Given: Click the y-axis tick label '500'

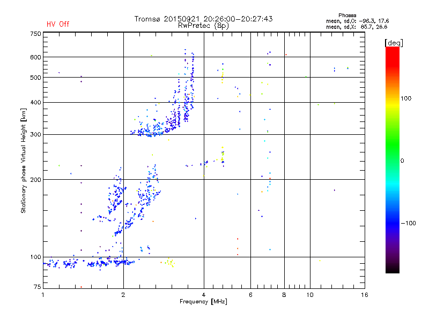Looking at the screenshot, I should pyautogui.click(x=35, y=78).
